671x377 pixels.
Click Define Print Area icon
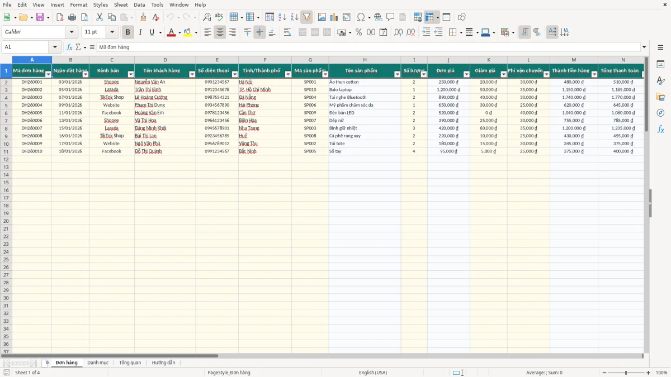pyautogui.click(x=418, y=17)
